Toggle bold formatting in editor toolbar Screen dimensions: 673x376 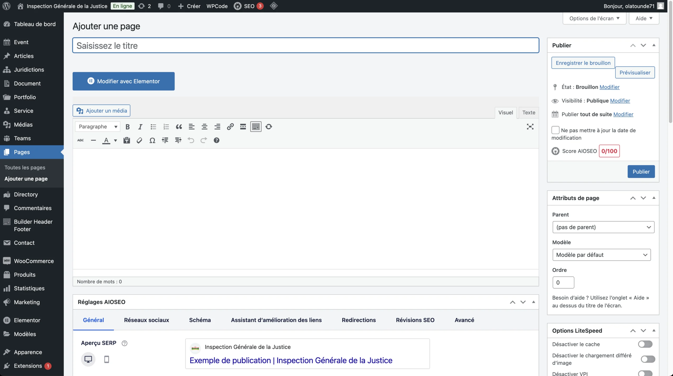click(128, 127)
